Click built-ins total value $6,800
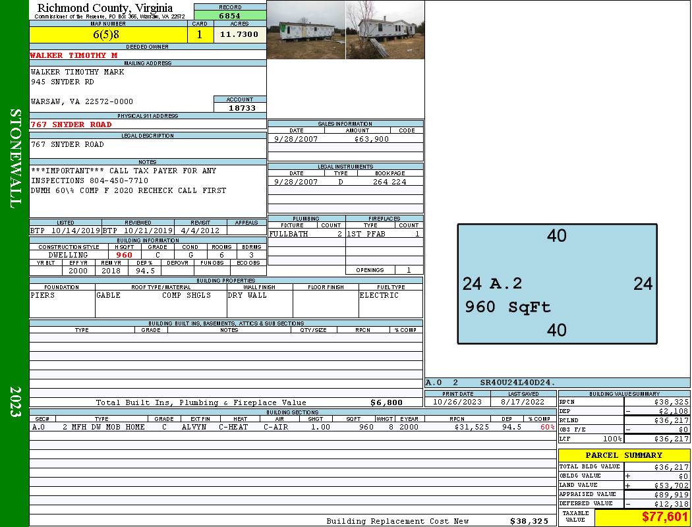Image resolution: width=692 pixels, height=527 pixels. [x=387, y=402]
